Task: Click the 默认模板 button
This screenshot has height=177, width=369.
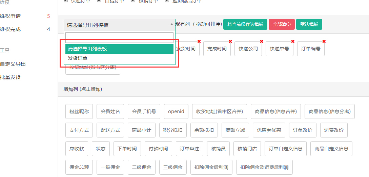Action: tap(309, 25)
